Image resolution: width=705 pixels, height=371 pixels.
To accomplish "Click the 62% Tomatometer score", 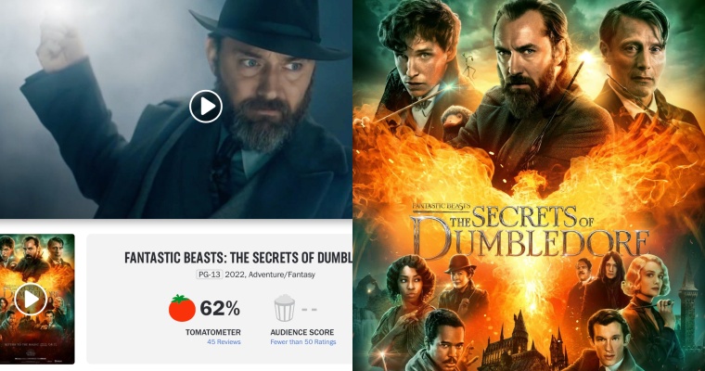I will [x=220, y=309].
